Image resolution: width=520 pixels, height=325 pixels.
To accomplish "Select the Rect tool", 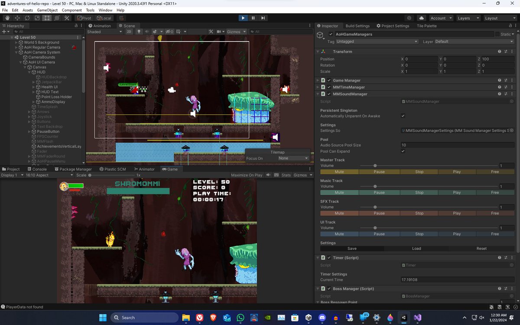I will (47, 18).
